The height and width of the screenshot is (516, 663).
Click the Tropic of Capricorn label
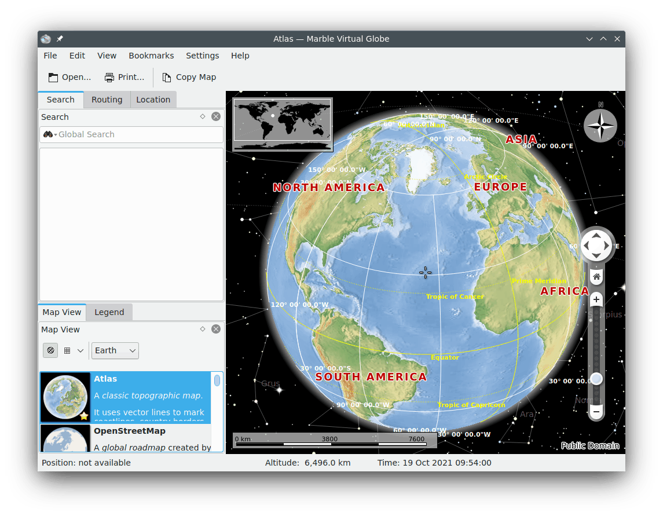tap(471, 405)
